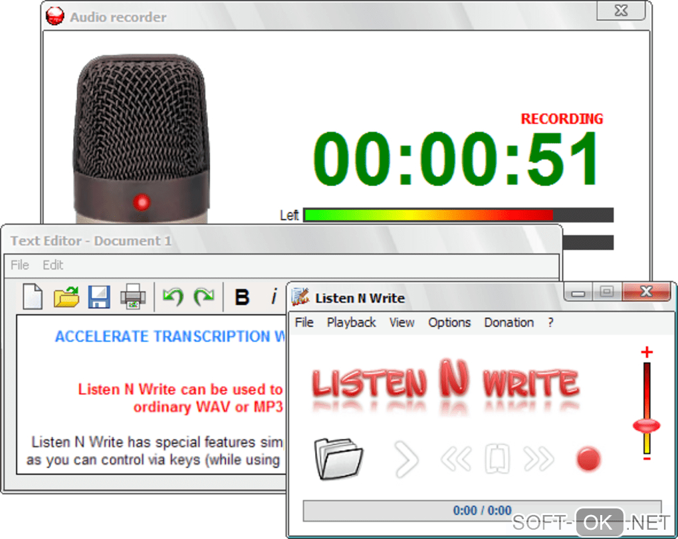Click the ACCELERATE TRANSCRIPTION heading text
The height and width of the screenshot is (539, 678).
pyautogui.click(x=170, y=336)
